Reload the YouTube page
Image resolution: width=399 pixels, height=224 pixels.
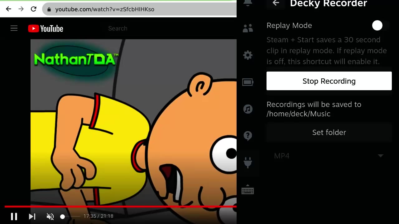[34, 9]
